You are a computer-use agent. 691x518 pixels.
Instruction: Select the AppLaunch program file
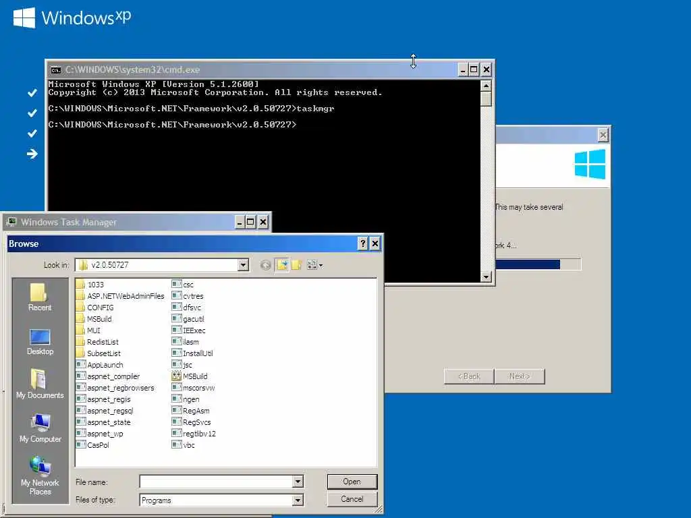(x=100, y=365)
